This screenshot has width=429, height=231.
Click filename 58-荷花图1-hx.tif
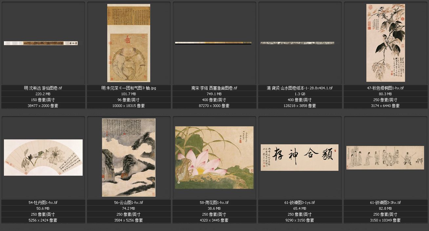point(214,203)
